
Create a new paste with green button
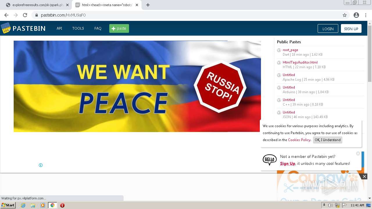pos(119,28)
